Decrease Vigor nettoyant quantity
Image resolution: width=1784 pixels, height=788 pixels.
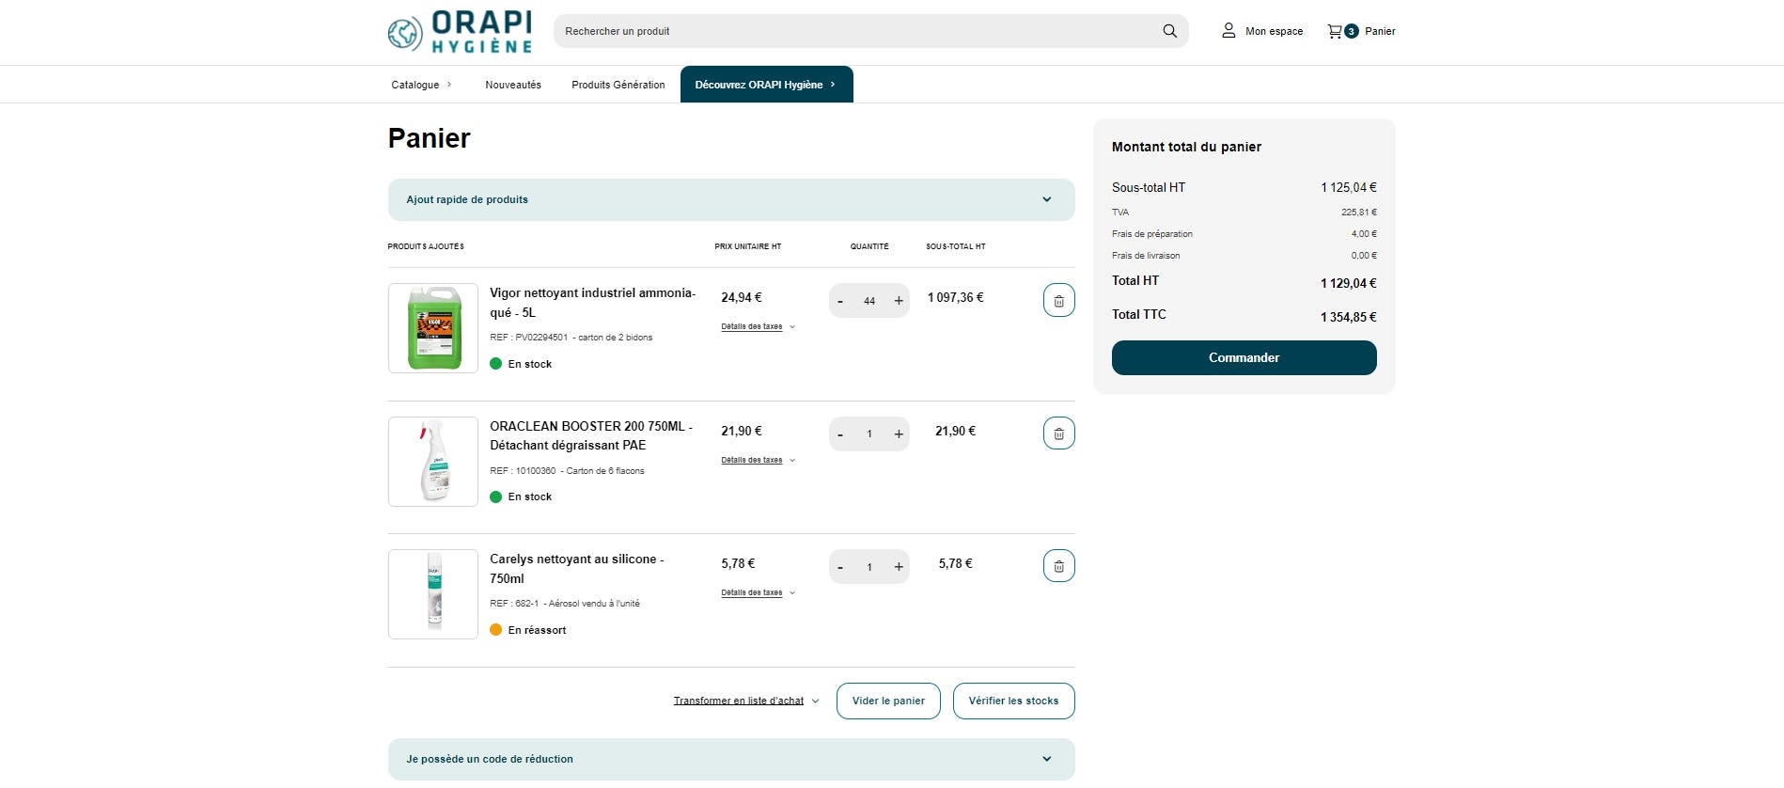(840, 301)
